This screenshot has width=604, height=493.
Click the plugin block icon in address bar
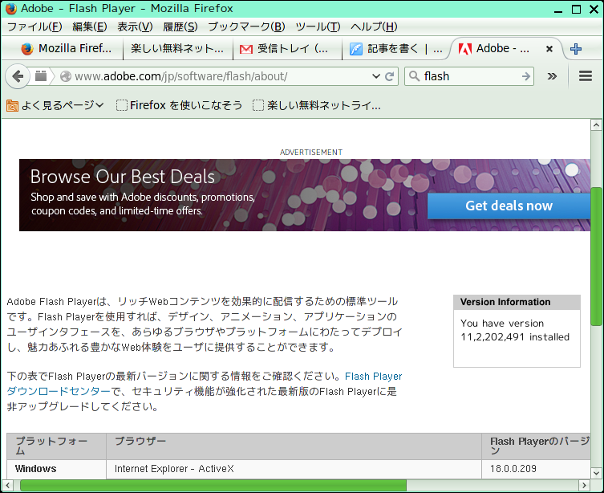click(x=41, y=76)
